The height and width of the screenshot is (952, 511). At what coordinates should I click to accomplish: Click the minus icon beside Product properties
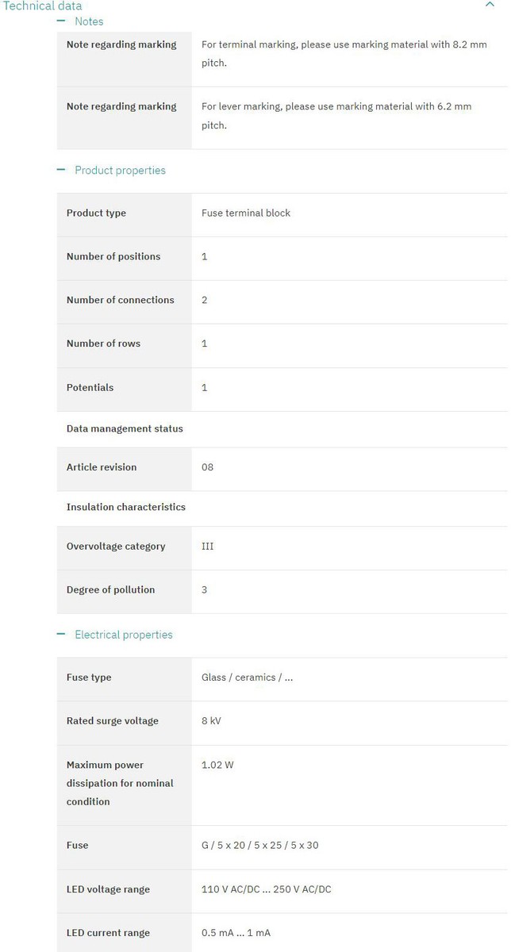61,171
